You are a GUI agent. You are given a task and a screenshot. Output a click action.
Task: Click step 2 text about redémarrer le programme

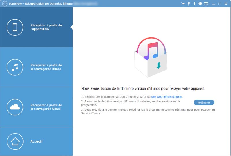pos(131,103)
